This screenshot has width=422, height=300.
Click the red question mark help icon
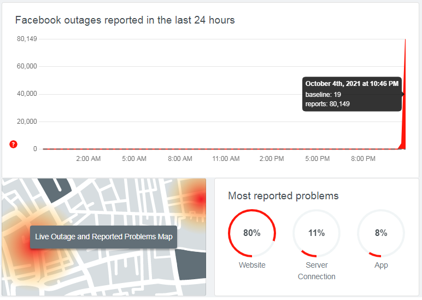[x=13, y=144]
